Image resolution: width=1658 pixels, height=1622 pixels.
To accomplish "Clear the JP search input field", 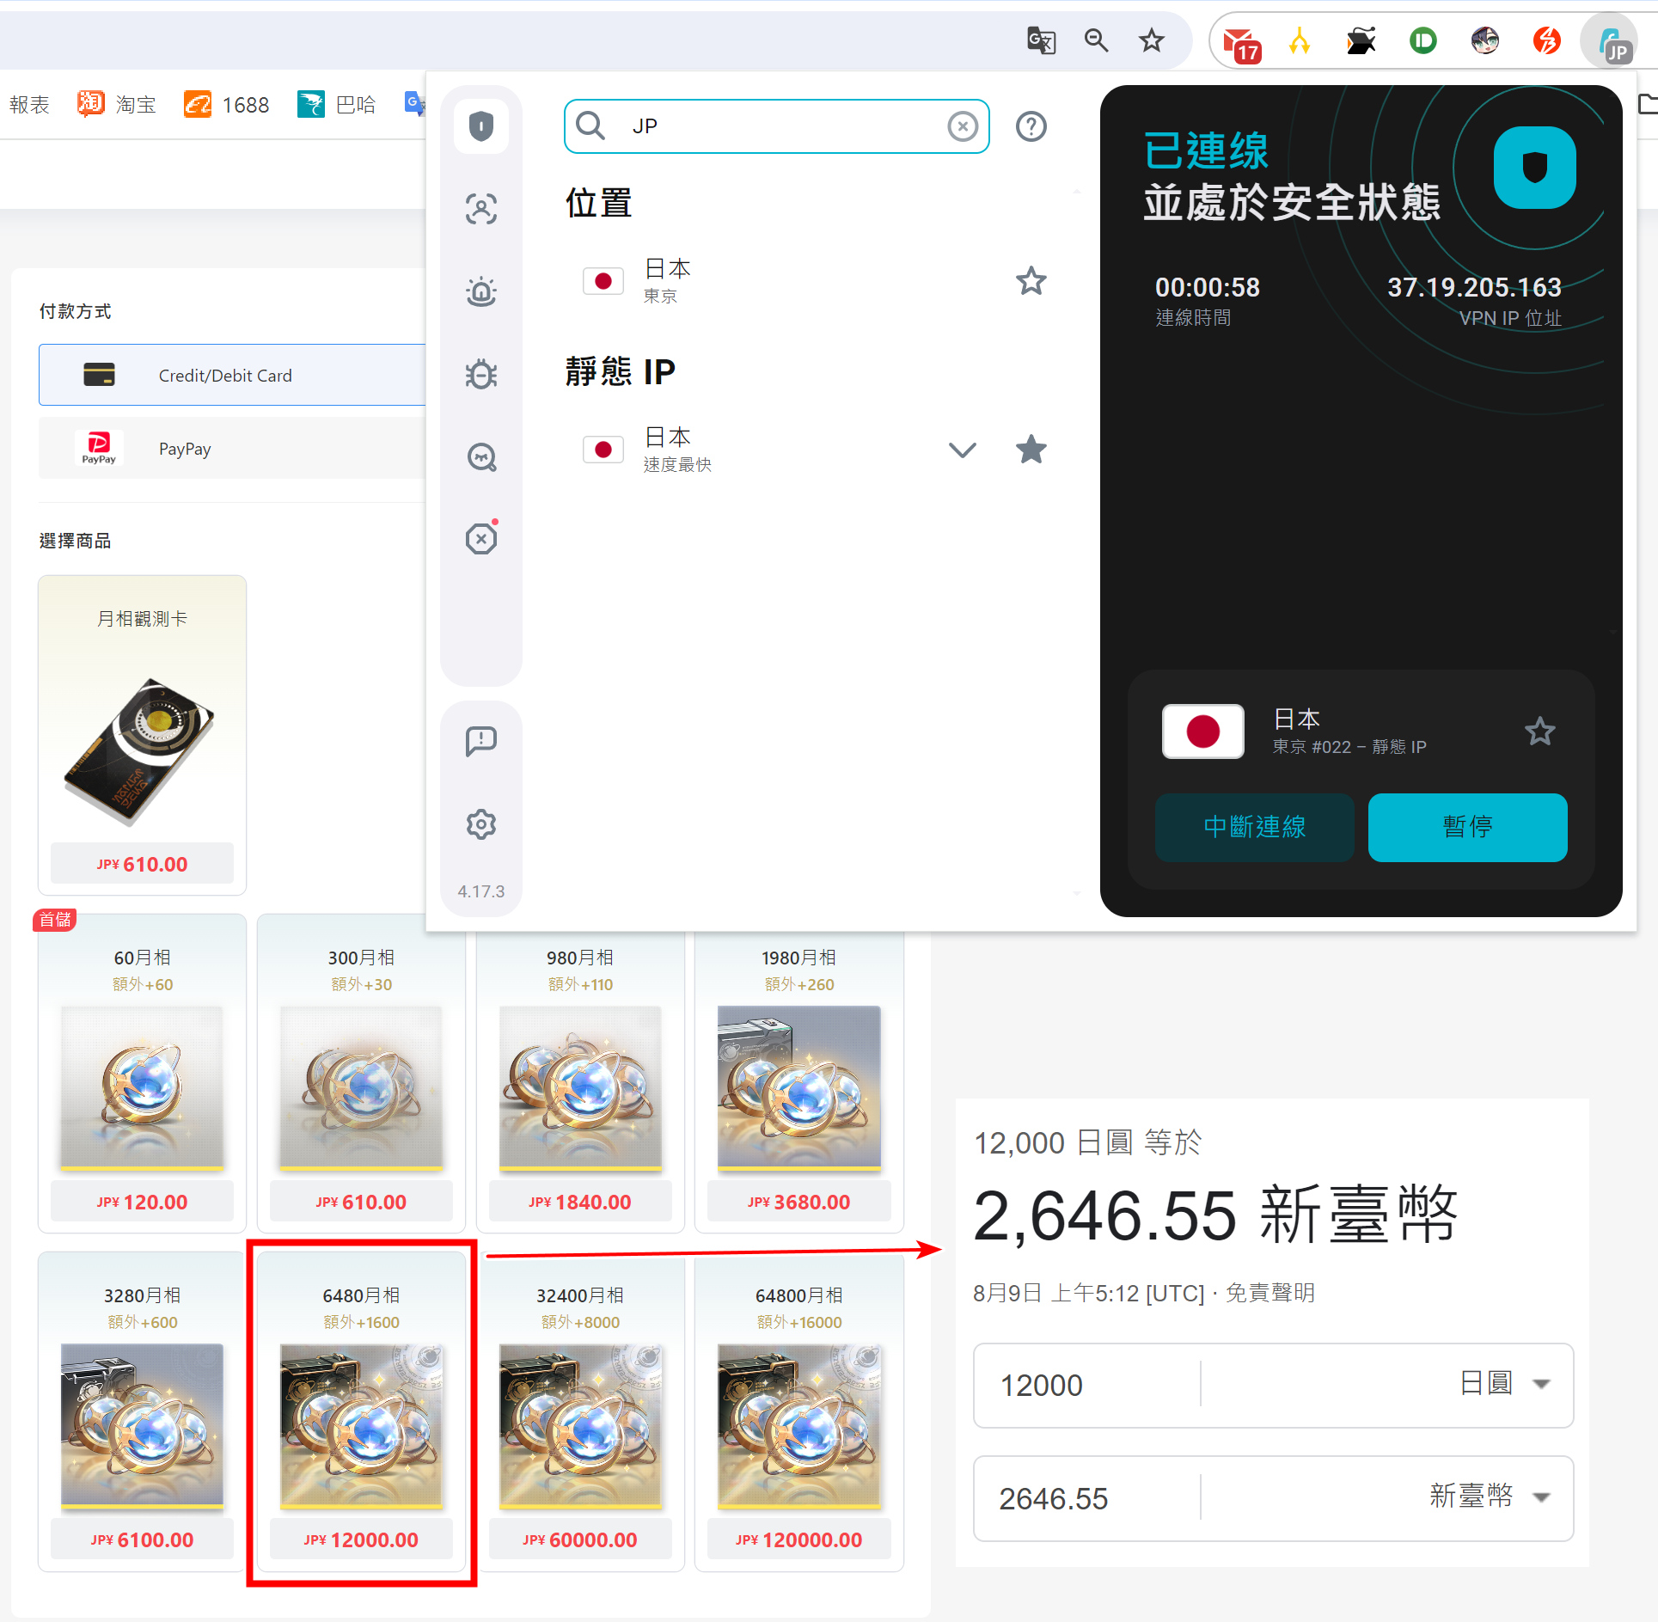I will click(963, 126).
